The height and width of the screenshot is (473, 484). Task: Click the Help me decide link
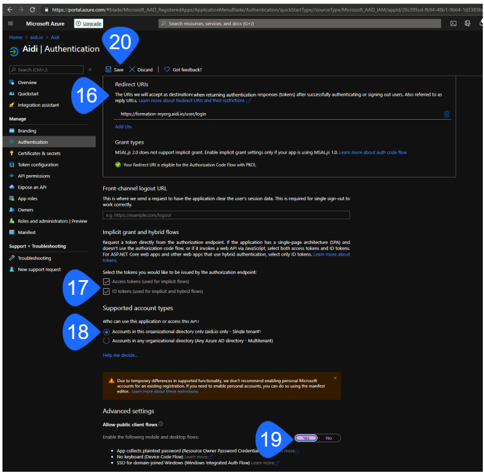coord(120,356)
